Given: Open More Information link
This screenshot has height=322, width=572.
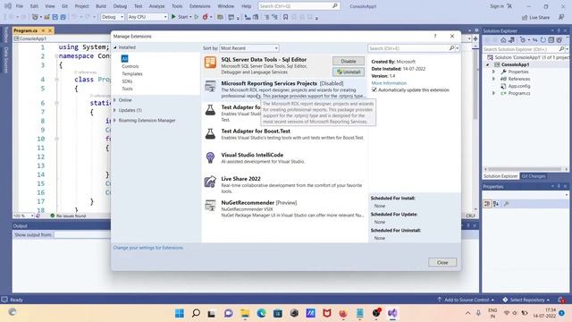Looking at the screenshot, I should (389, 83).
